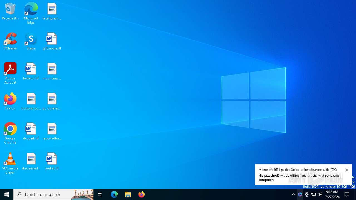Viewport: 356px width, 200px height.
Task: Open network status tray icon
Action: point(313,194)
